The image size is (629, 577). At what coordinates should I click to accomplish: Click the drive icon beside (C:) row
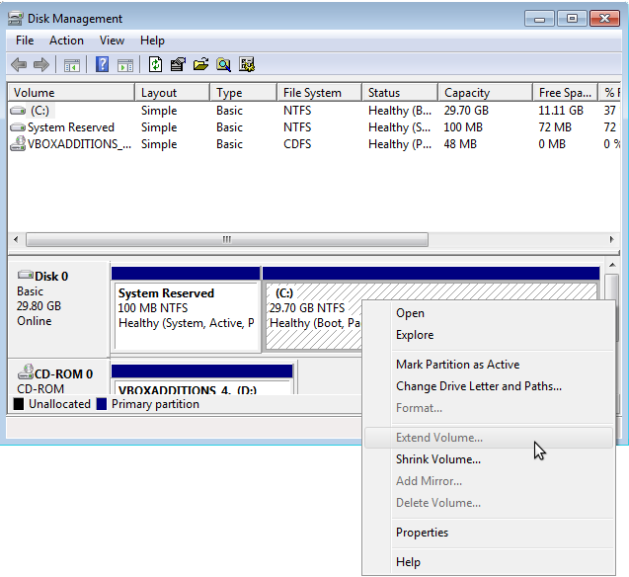click(x=17, y=110)
